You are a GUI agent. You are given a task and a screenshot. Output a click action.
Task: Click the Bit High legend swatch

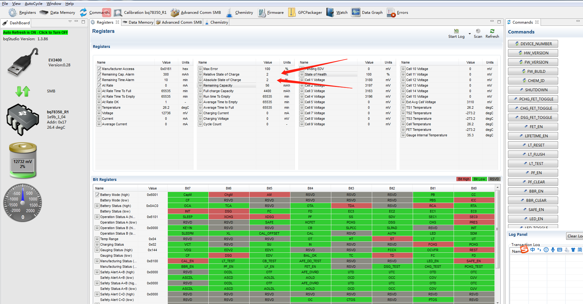(463, 179)
